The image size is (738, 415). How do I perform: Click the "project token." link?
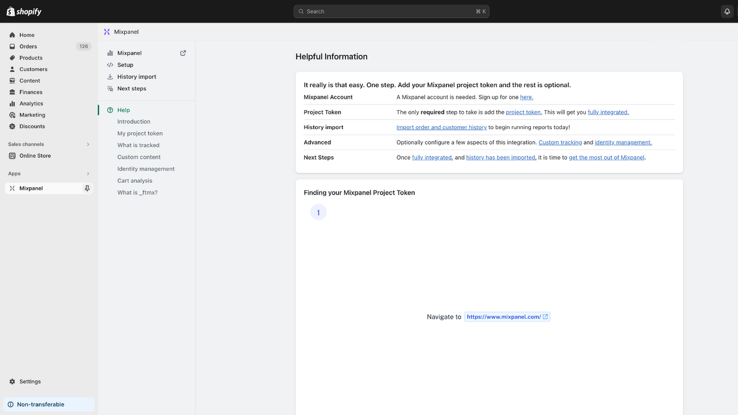(x=524, y=112)
